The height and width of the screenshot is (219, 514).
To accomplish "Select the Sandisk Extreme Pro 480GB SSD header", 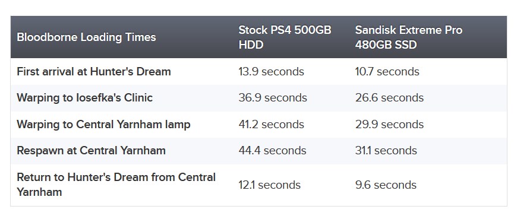I will (408, 37).
